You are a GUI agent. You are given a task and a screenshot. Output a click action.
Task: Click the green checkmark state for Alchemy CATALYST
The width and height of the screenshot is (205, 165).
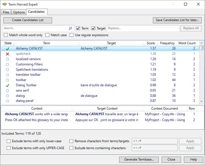click(7, 49)
